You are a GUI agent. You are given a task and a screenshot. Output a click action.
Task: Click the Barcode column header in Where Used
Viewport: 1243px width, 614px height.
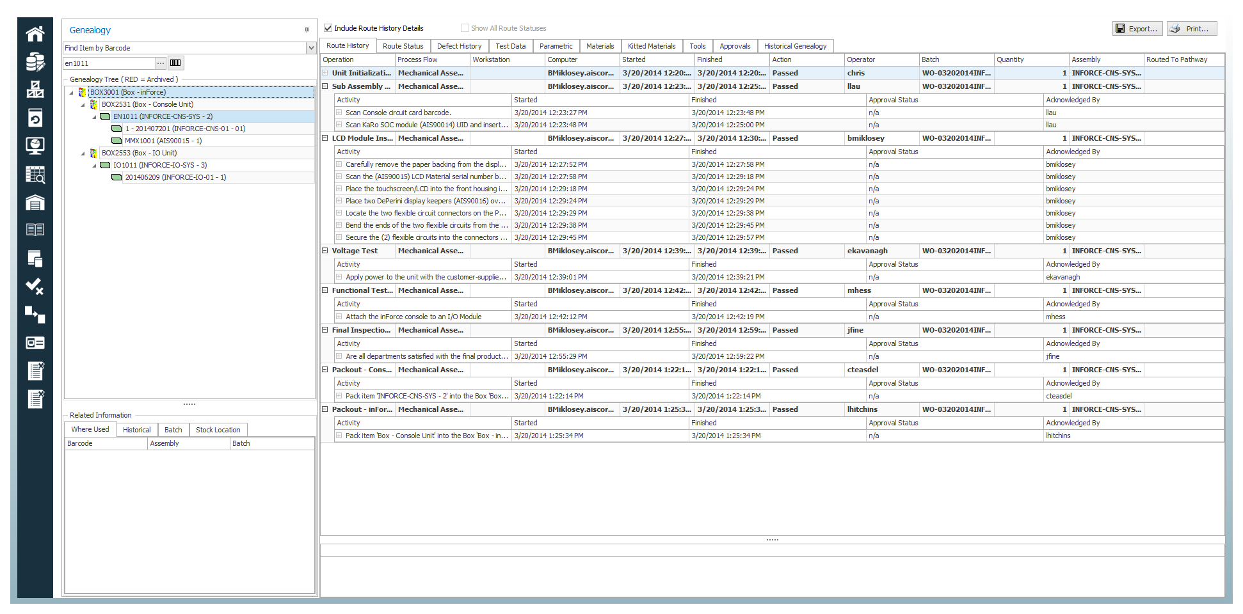click(106, 443)
